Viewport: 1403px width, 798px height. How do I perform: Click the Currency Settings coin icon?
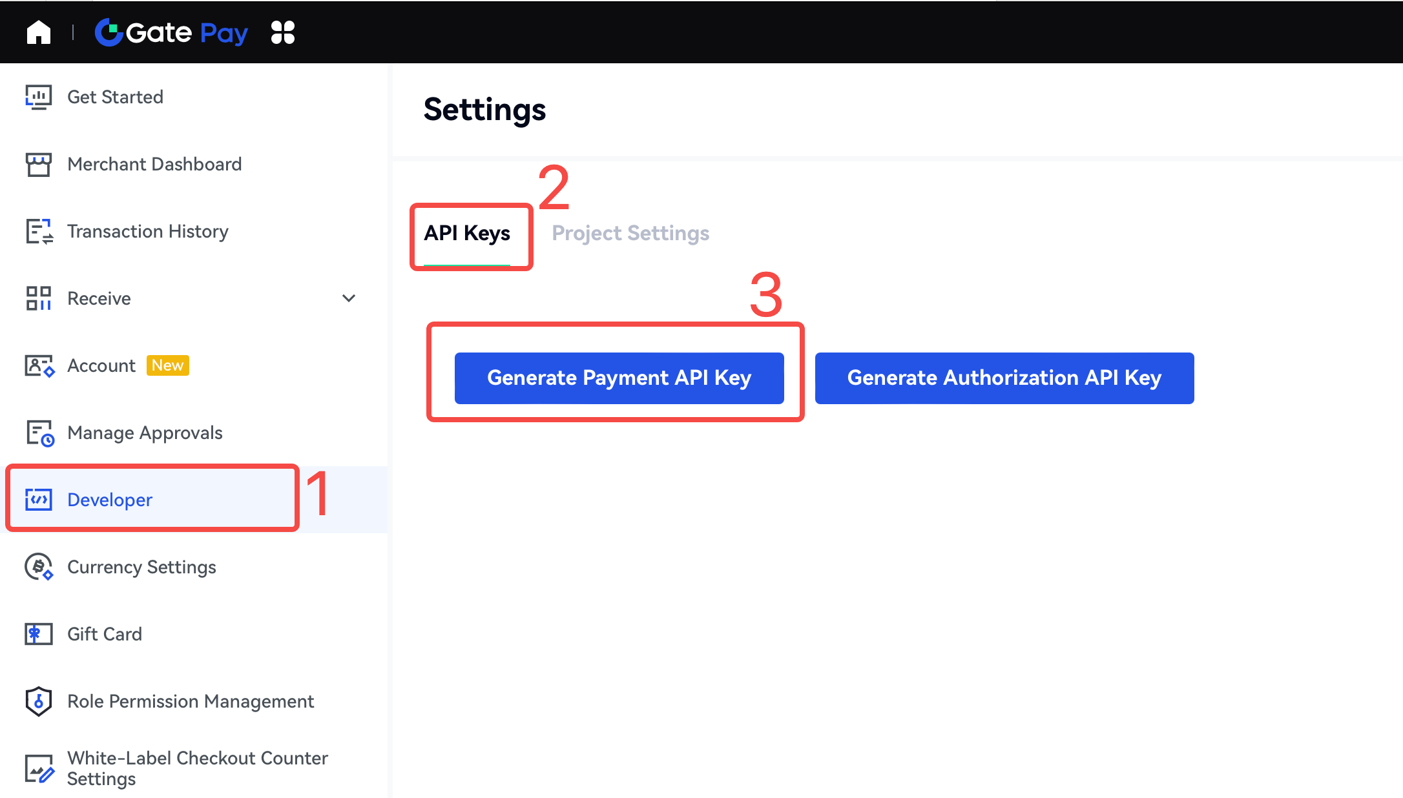click(x=39, y=568)
